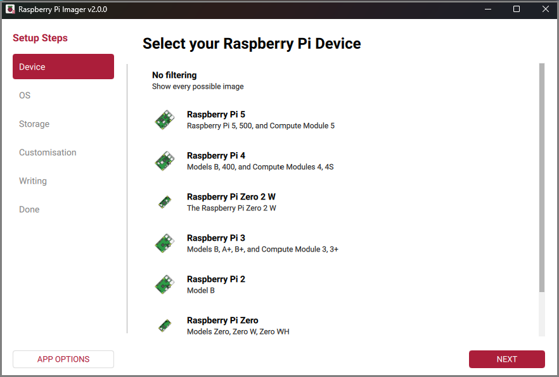Open the Storage setup step

pyautogui.click(x=63, y=124)
